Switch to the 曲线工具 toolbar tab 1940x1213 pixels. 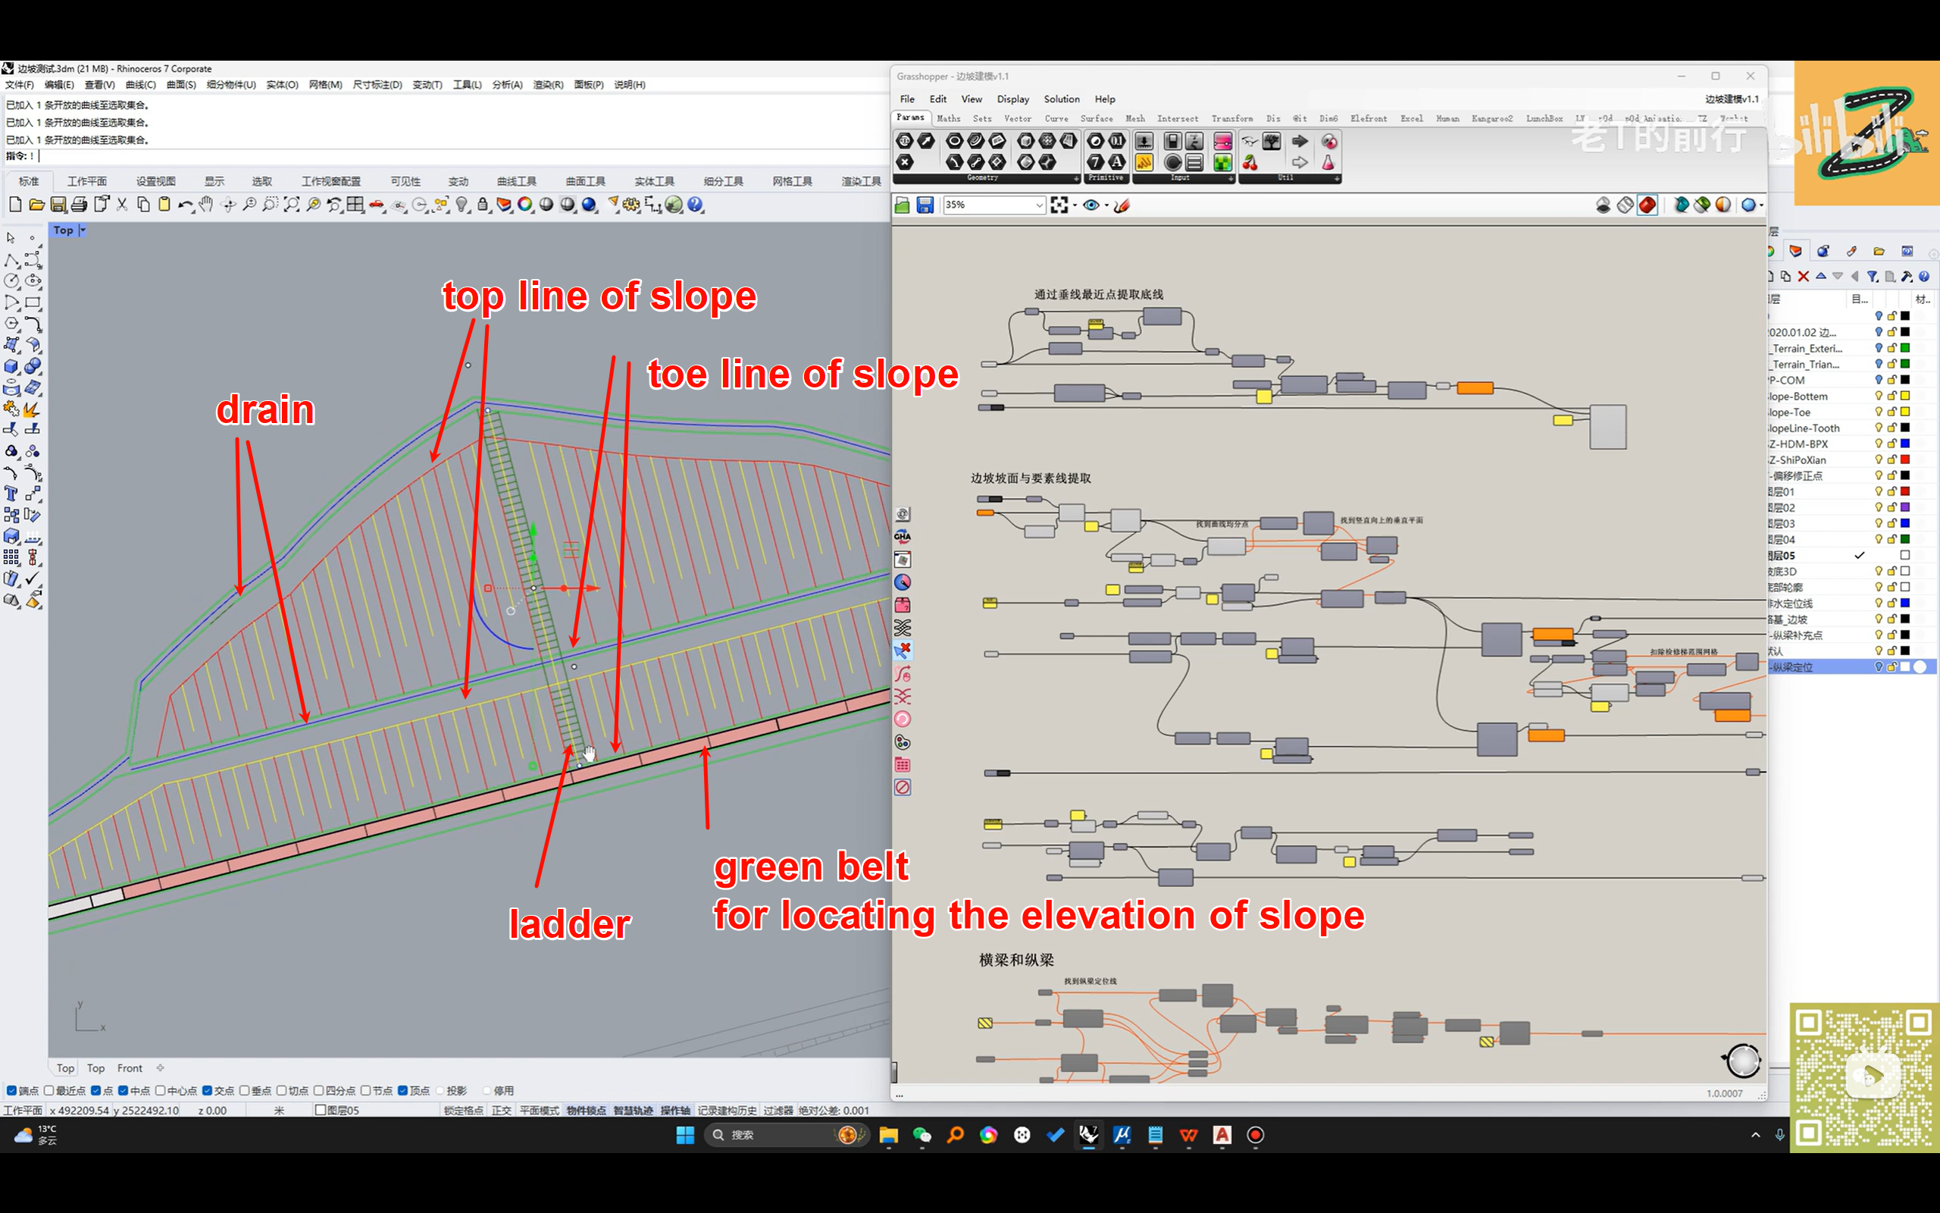[515, 181]
